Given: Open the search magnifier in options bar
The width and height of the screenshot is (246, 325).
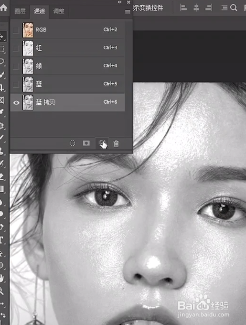Looking at the screenshot, I should click(x=234, y=8).
